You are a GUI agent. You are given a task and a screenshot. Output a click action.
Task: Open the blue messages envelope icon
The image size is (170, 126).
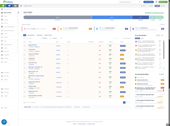pos(9,6)
